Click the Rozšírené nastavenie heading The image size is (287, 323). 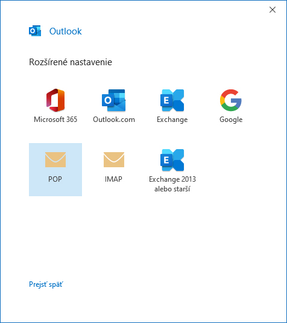pos(71,62)
